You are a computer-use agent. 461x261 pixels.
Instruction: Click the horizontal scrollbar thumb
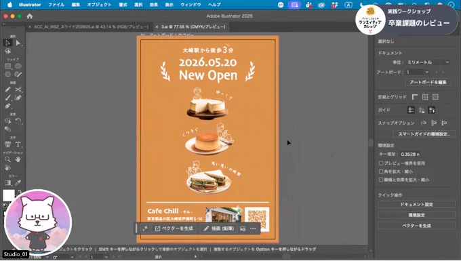pos(286,256)
